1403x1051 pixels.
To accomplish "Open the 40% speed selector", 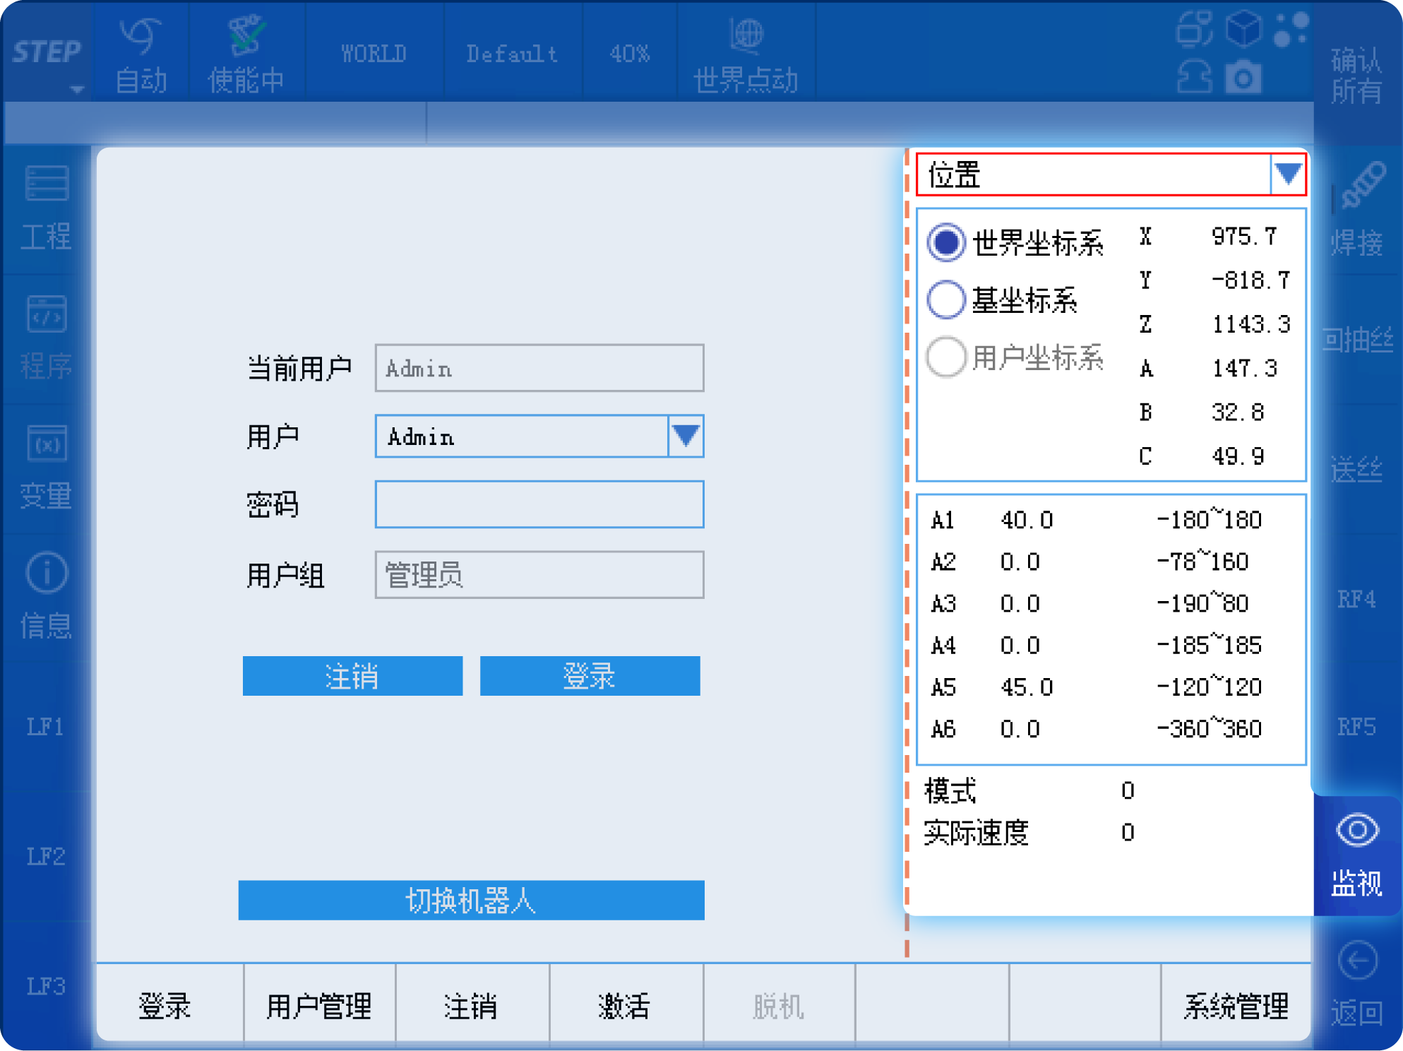I will [629, 54].
